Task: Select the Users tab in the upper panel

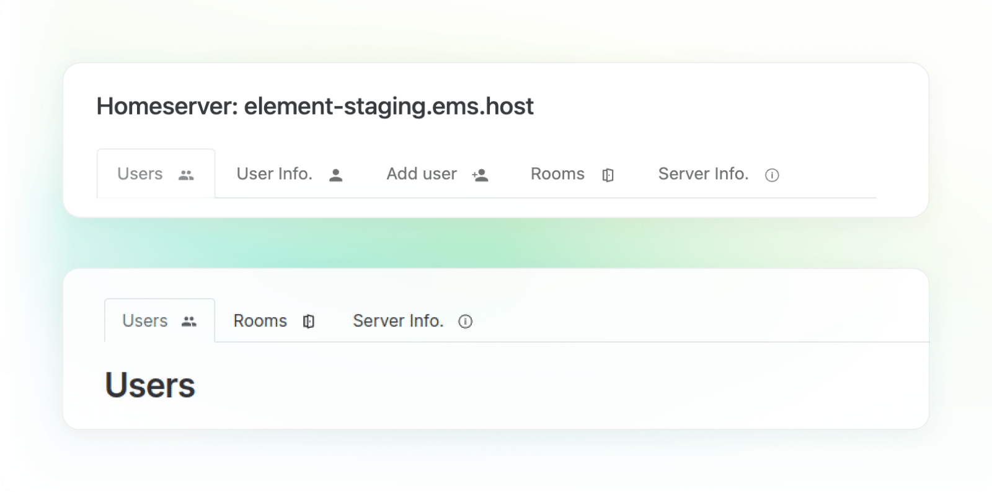Action: coord(156,174)
